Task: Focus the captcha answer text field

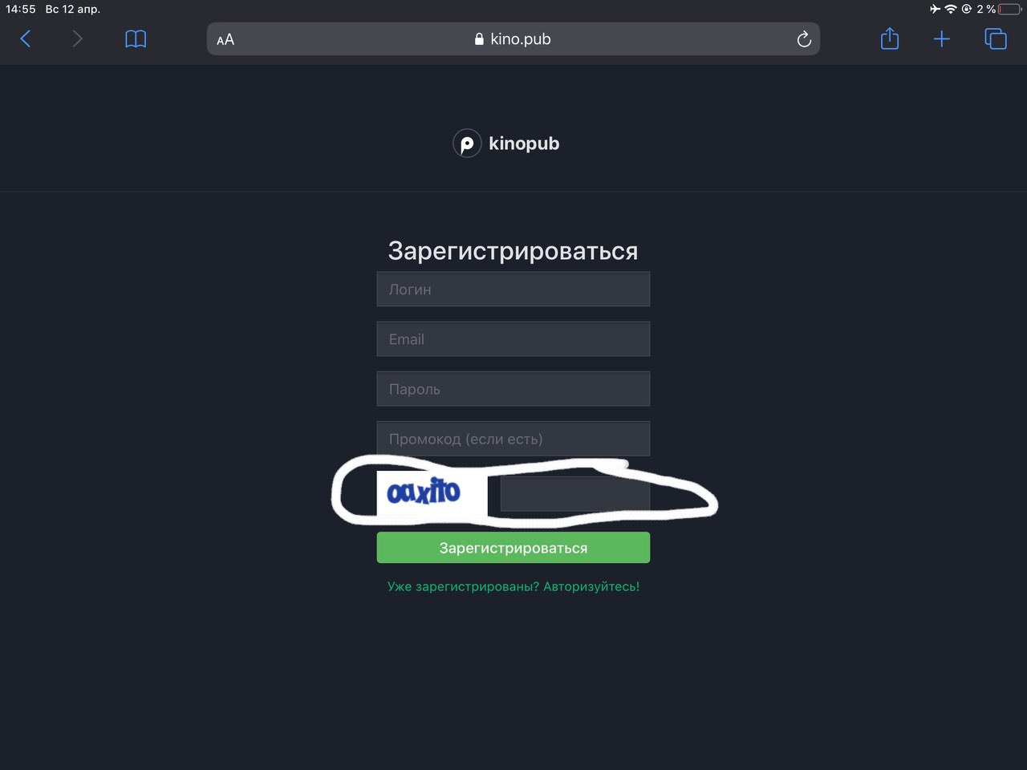Action: pos(575,494)
